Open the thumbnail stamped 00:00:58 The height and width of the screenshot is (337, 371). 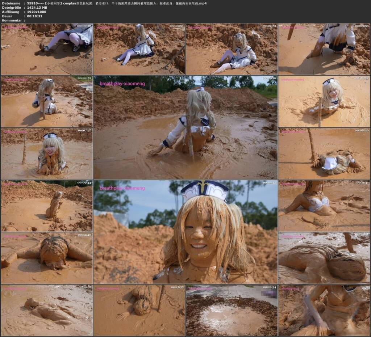(47, 49)
